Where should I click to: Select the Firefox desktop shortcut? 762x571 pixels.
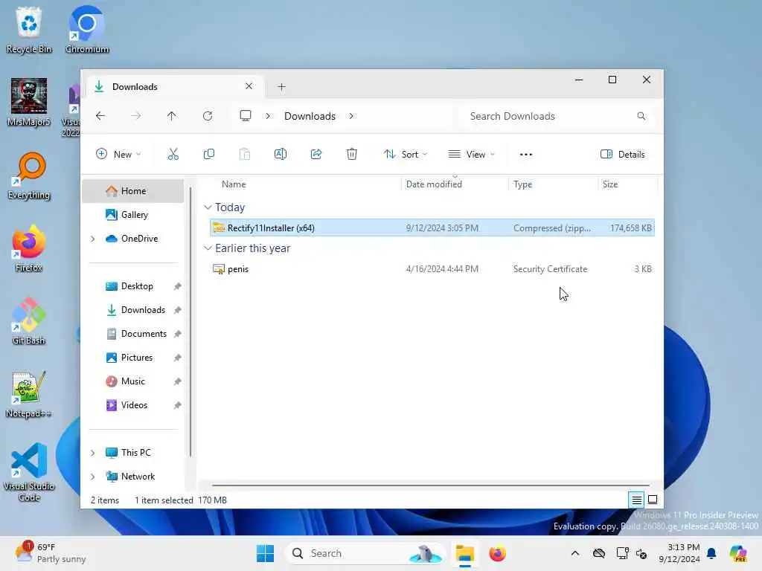[x=29, y=248]
